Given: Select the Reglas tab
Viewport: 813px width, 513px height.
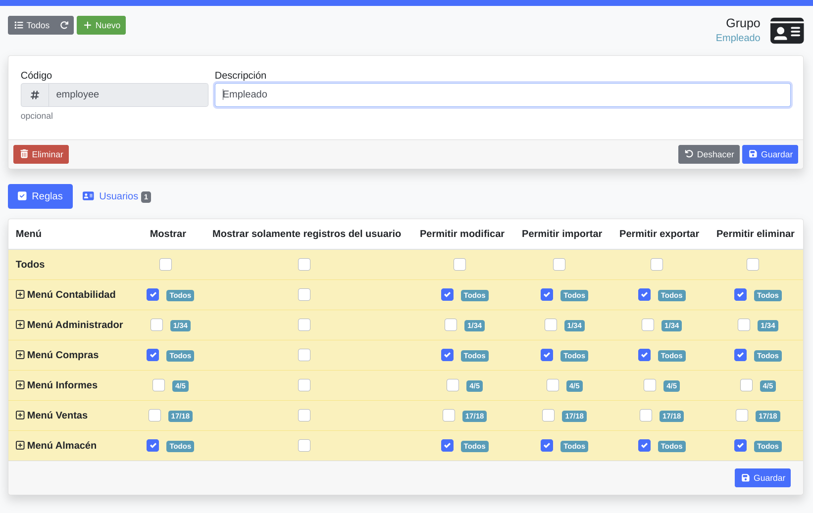Looking at the screenshot, I should [41, 196].
